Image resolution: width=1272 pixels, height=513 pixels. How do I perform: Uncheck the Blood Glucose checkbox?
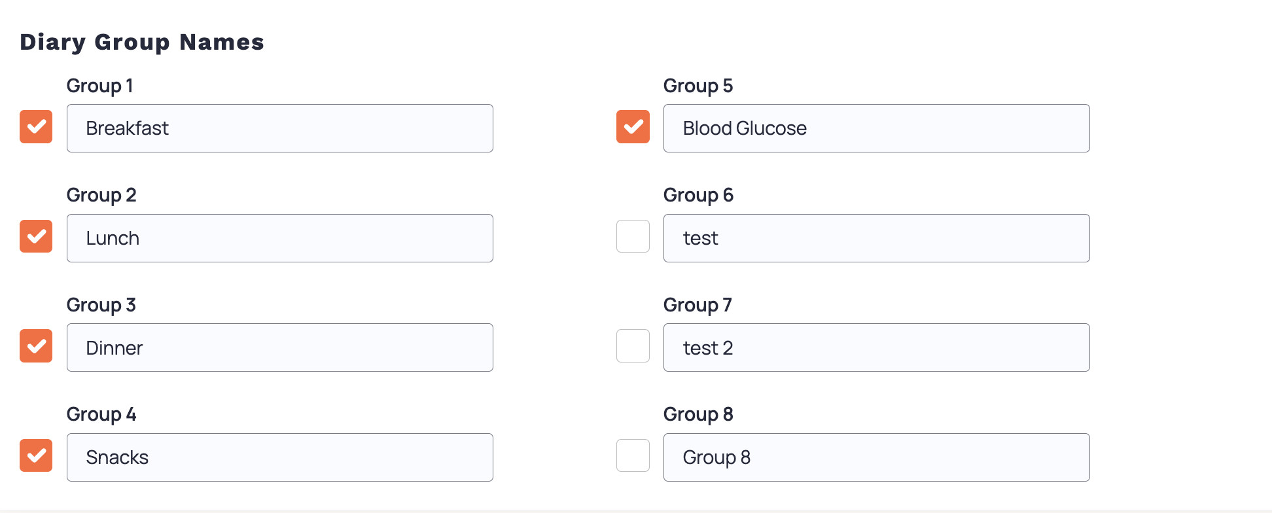[633, 126]
